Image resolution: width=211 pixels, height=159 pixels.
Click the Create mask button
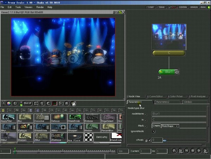pyautogui.click(x=156, y=126)
